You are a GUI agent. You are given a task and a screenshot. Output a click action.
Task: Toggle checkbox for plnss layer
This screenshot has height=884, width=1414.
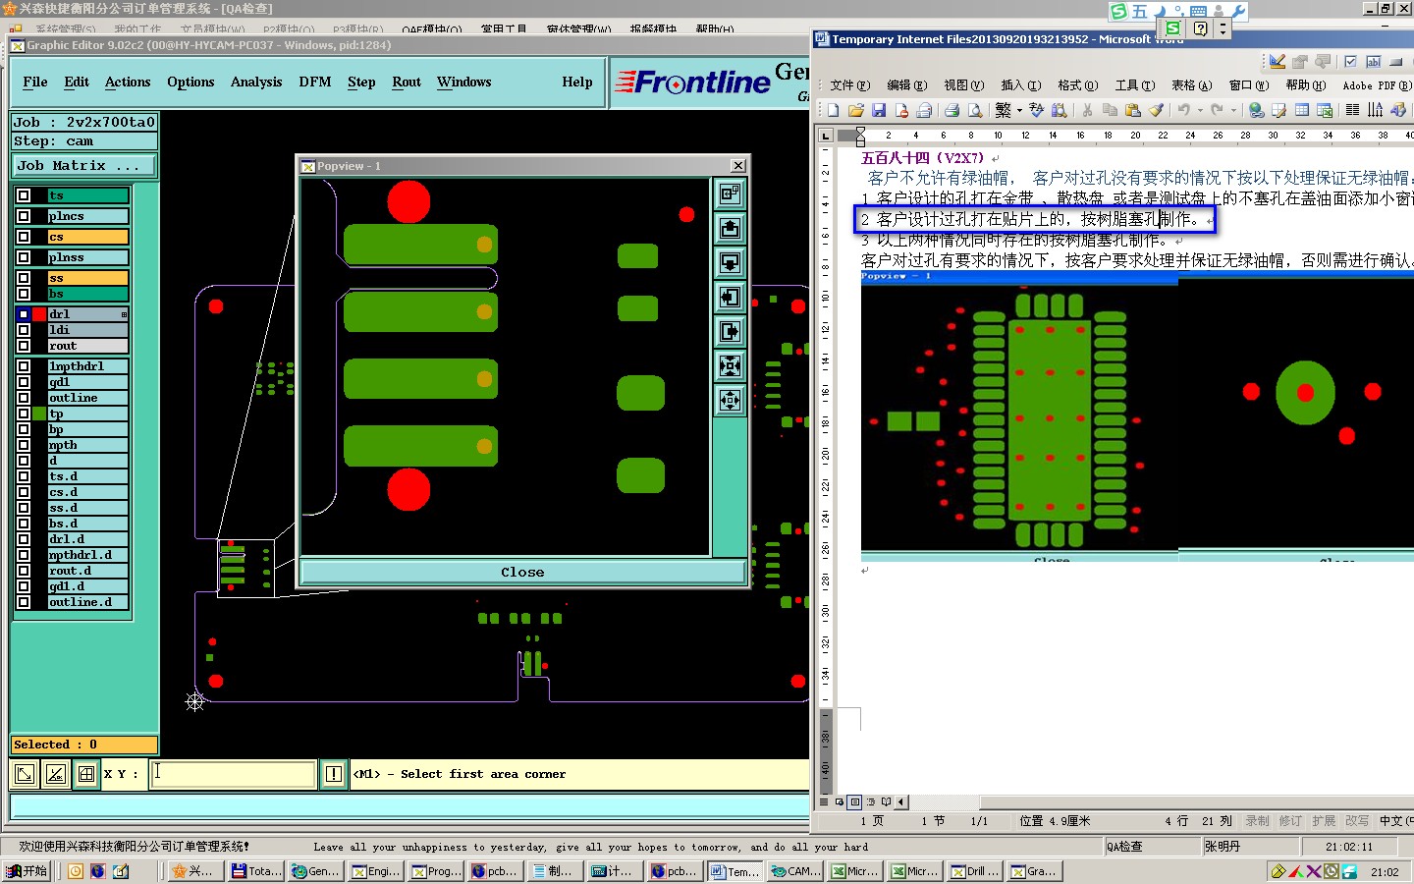pos(24,257)
